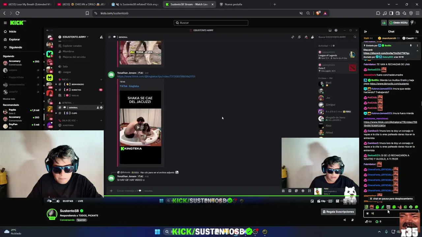
Task: Toggle mute on the stream player
Action: click(x=58, y=201)
